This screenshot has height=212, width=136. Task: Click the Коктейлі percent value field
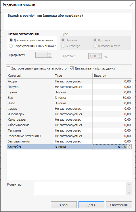point(110,147)
